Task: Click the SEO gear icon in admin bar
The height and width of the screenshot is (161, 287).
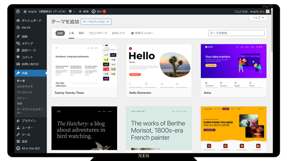Action: pos(93,12)
